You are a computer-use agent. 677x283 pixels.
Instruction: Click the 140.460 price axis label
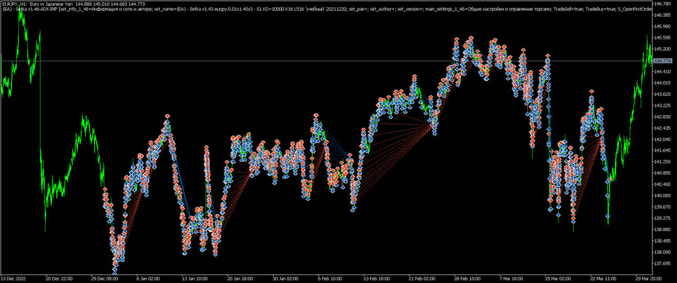point(663,184)
